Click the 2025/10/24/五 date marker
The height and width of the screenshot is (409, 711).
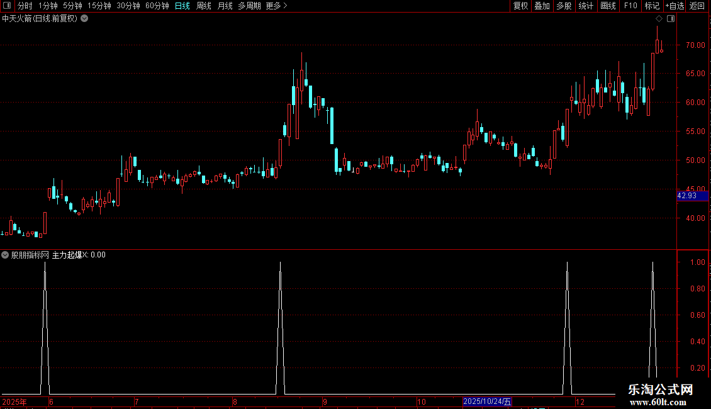coord(488,401)
